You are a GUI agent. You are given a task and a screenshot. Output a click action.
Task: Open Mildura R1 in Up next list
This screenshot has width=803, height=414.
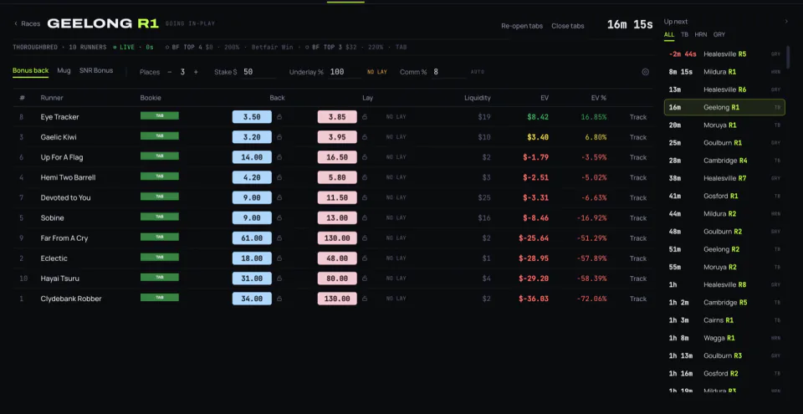[x=724, y=72]
